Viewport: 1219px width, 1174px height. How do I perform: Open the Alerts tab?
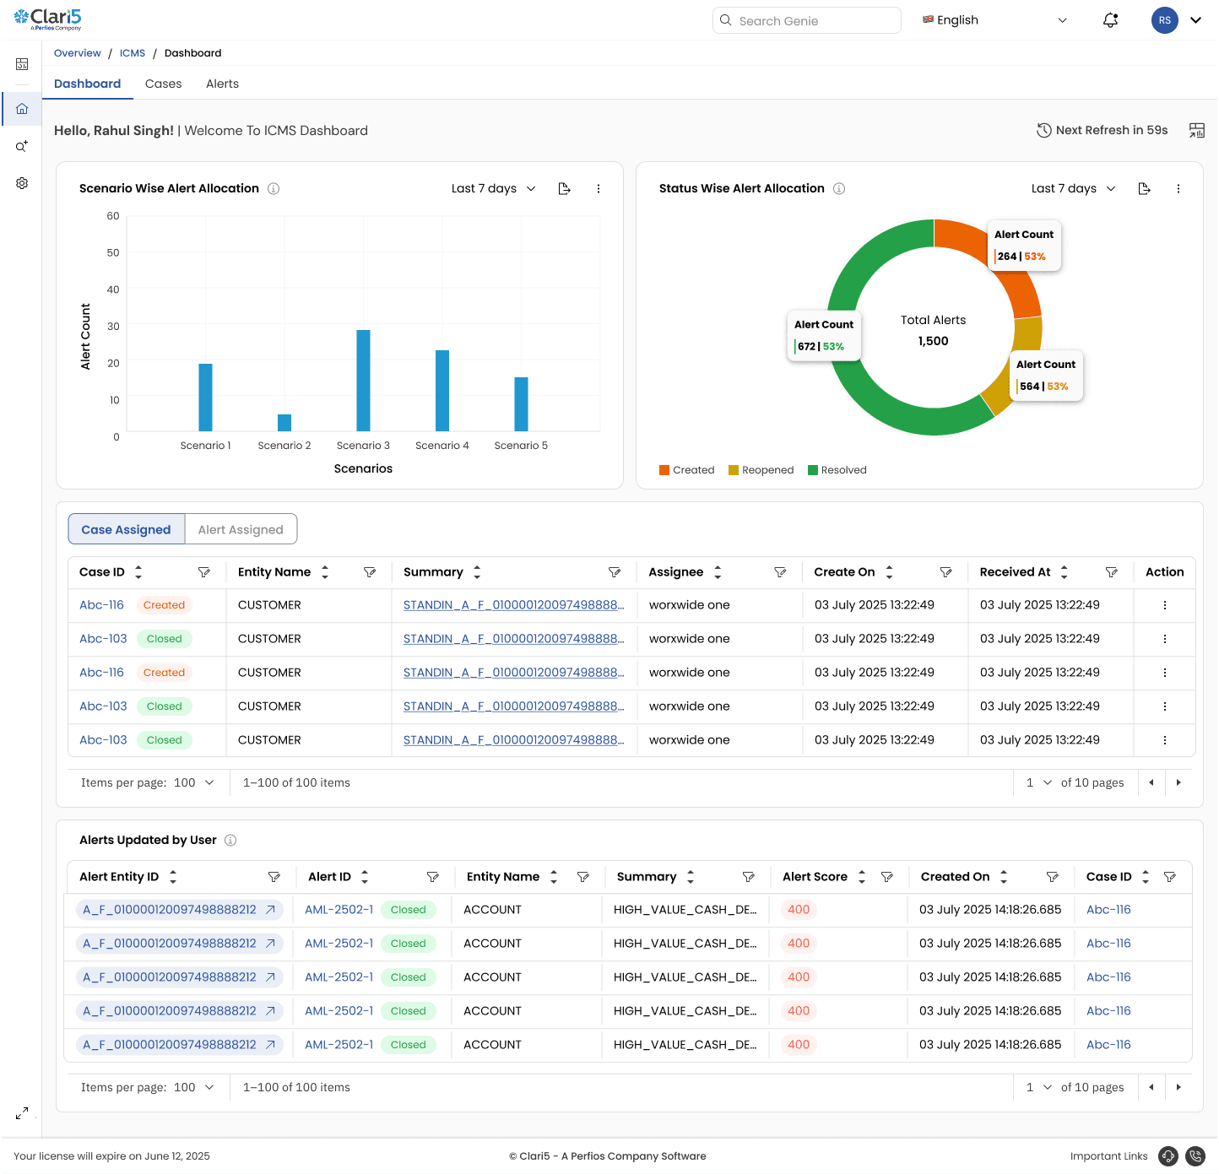[223, 84]
